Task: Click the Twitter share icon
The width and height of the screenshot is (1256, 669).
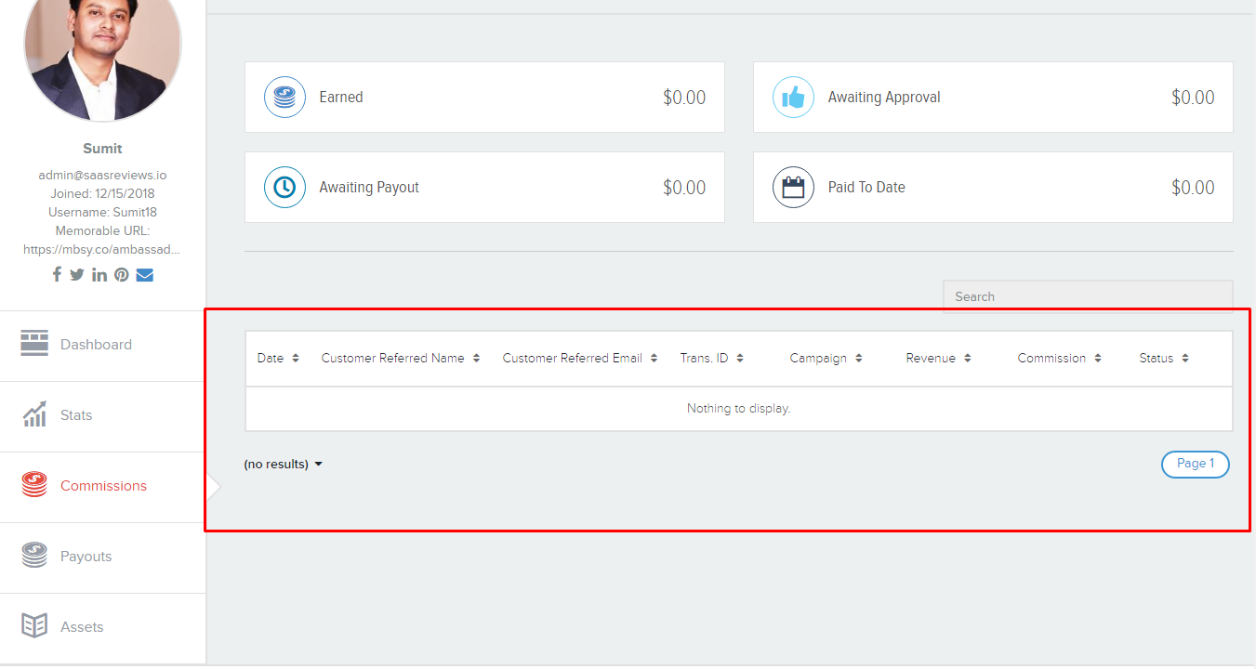Action: coord(77,274)
